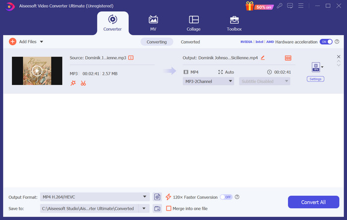This screenshot has width=347, height=220.
Task: Open Subtitle Disabled dropdown
Action: [265, 81]
